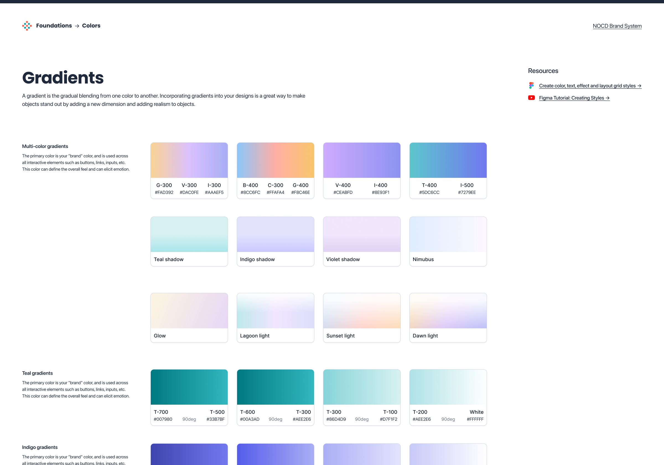Select the T-200 to White gradient swatch
This screenshot has width=664, height=465.
[x=448, y=387]
